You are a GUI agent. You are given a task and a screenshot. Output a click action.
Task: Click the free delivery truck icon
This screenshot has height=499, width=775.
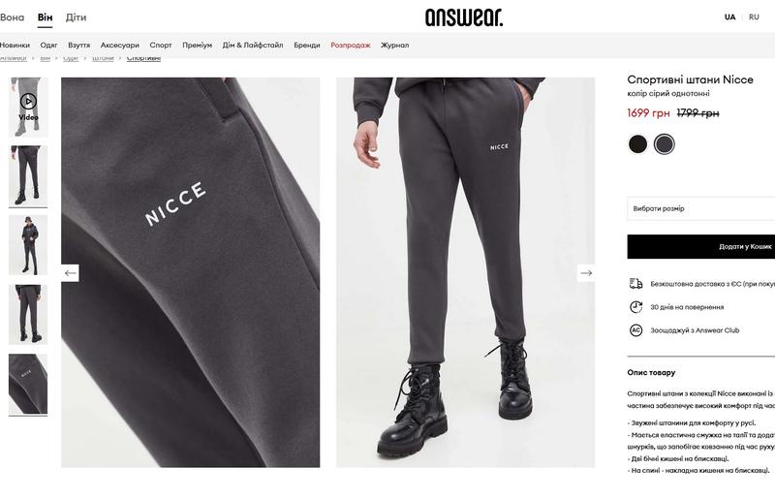coord(635,283)
